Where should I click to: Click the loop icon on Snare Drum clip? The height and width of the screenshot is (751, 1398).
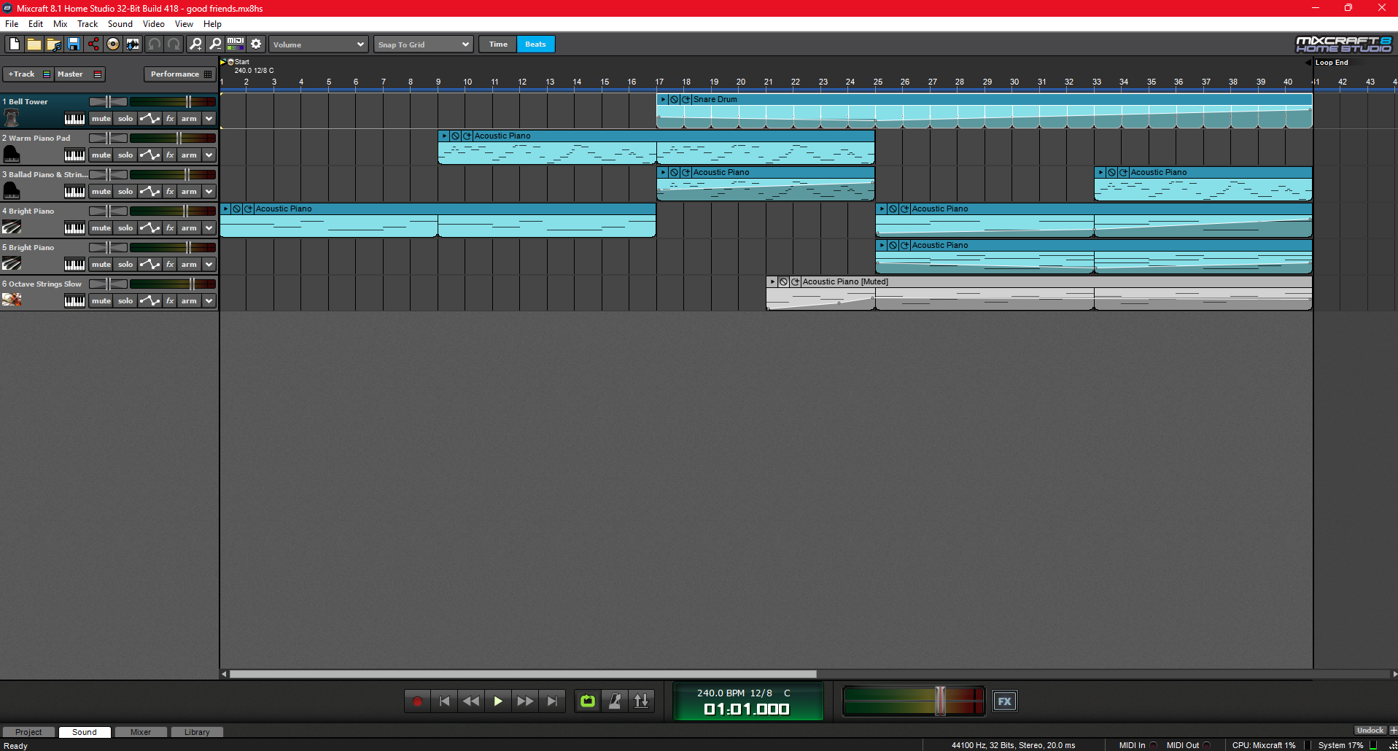coord(686,99)
